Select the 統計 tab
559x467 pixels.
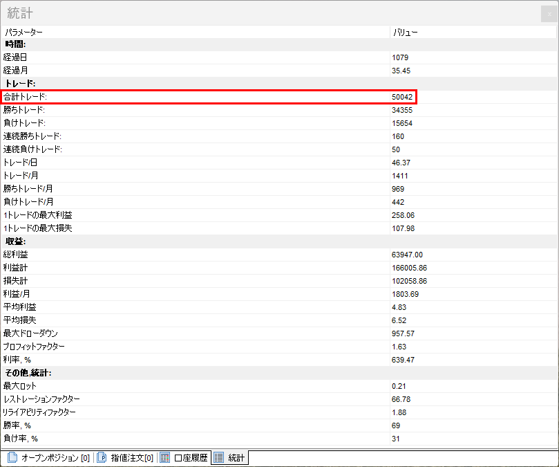pos(236,458)
